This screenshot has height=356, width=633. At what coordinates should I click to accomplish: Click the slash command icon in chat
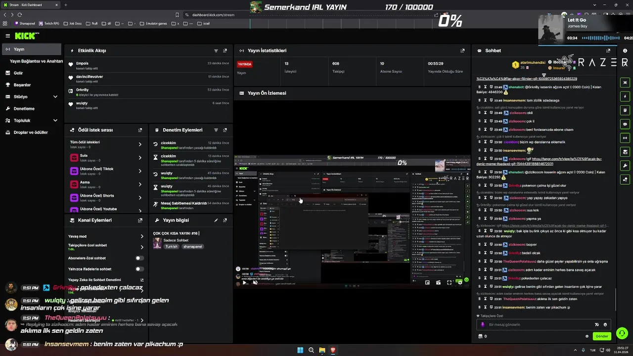(x=596, y=324)
